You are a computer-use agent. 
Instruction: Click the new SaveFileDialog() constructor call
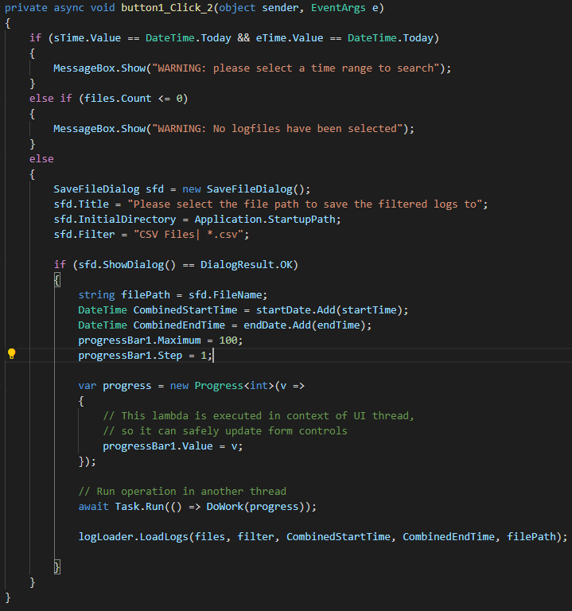[x=247, y=189]
